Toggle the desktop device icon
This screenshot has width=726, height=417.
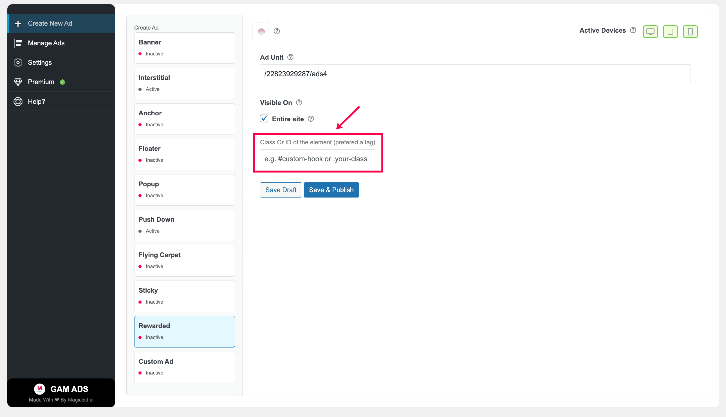(x=650, y=32)
